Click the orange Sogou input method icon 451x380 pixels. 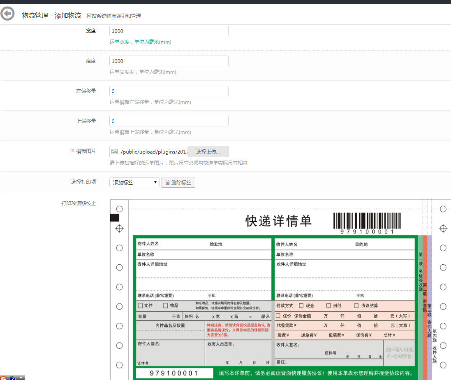point(3,377)
